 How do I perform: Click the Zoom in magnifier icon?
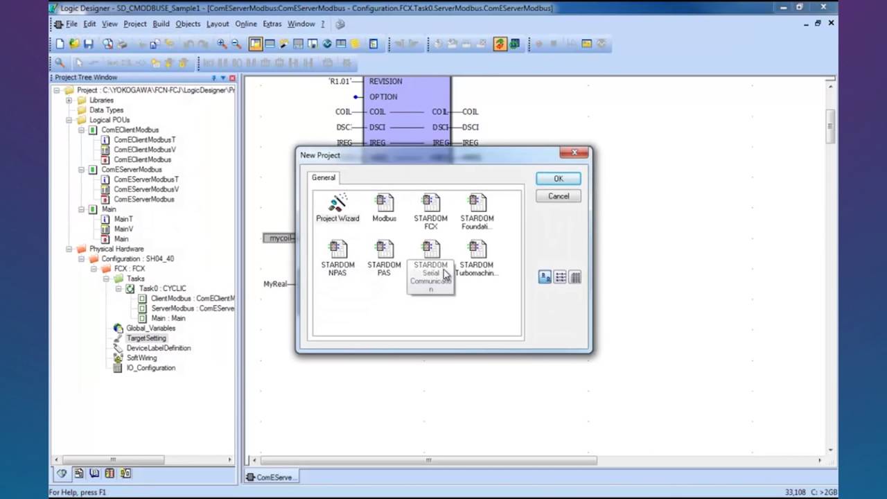[222, 44]
